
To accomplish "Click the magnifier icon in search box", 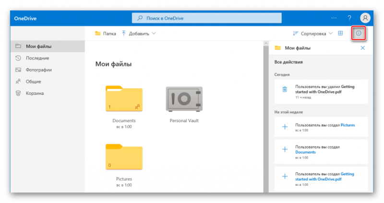I will (140, 18).
